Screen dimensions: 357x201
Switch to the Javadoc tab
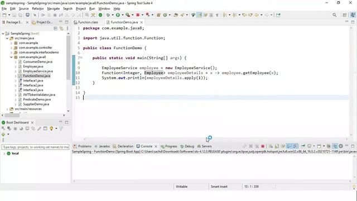(102, 146)
